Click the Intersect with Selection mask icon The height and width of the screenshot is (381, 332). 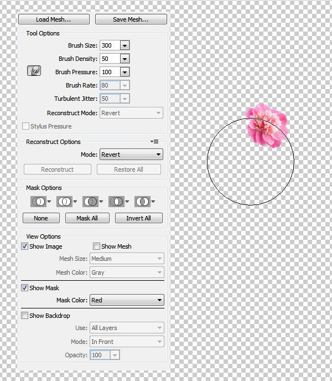(116, 202)
